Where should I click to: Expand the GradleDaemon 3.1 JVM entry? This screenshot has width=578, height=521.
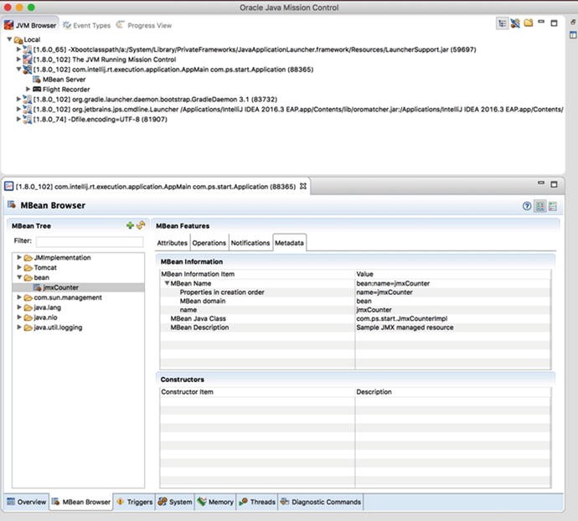pyautogui.click(x=18, y=99)
